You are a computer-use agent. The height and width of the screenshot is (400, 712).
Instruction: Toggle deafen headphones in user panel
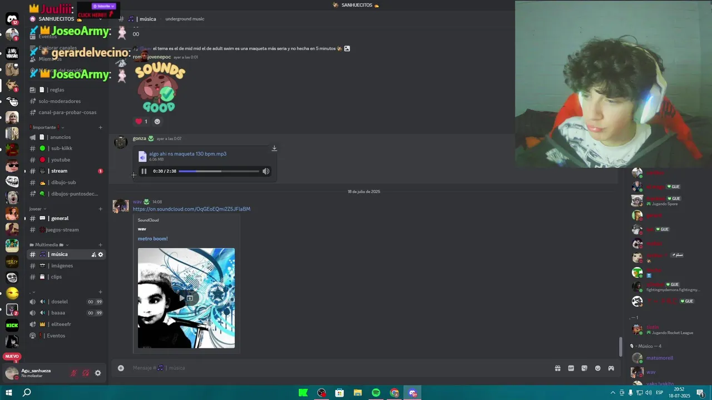tap(86, 373)
